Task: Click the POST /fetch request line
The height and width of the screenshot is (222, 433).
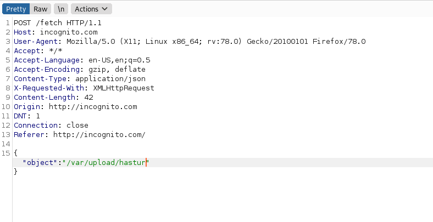Action: coord(57,24)
